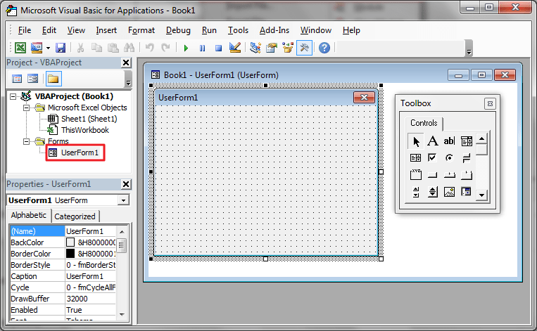
Task: Open the UserForm1 object combo box
Action: (x=123, y=200)
